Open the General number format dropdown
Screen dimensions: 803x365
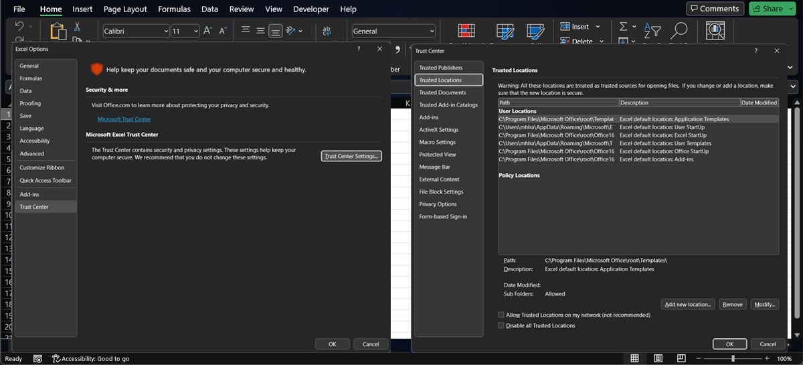[x=432, y=31]
